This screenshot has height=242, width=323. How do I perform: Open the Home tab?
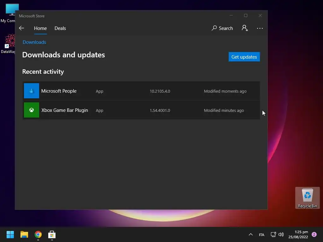tap(40, 28)
